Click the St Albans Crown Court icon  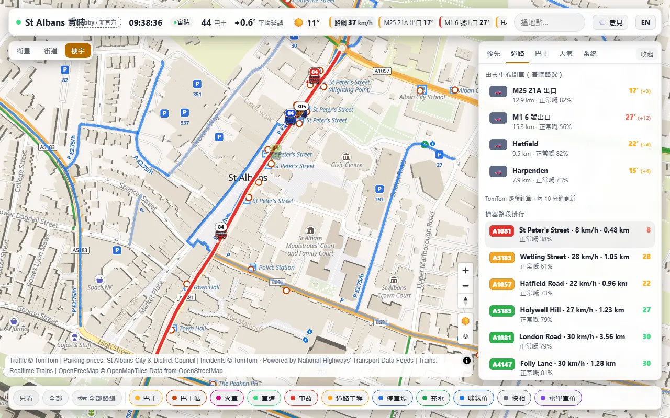point(394,280)
